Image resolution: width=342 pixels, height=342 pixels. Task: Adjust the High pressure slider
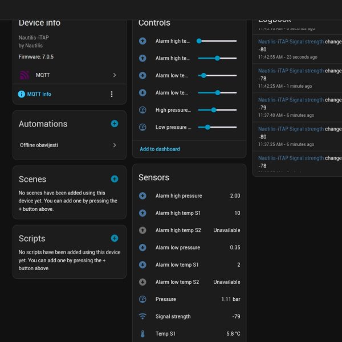click(217, 110)
